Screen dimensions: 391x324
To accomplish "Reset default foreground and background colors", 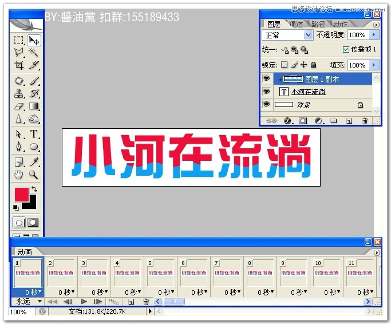I will (16, 208).
